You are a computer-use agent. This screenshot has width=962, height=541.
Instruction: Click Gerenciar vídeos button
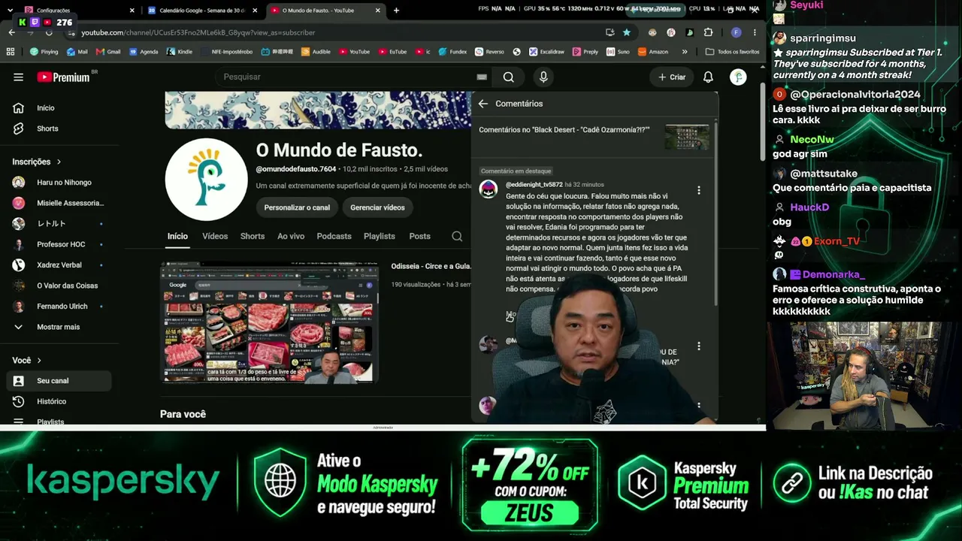[x=377, y=207]
